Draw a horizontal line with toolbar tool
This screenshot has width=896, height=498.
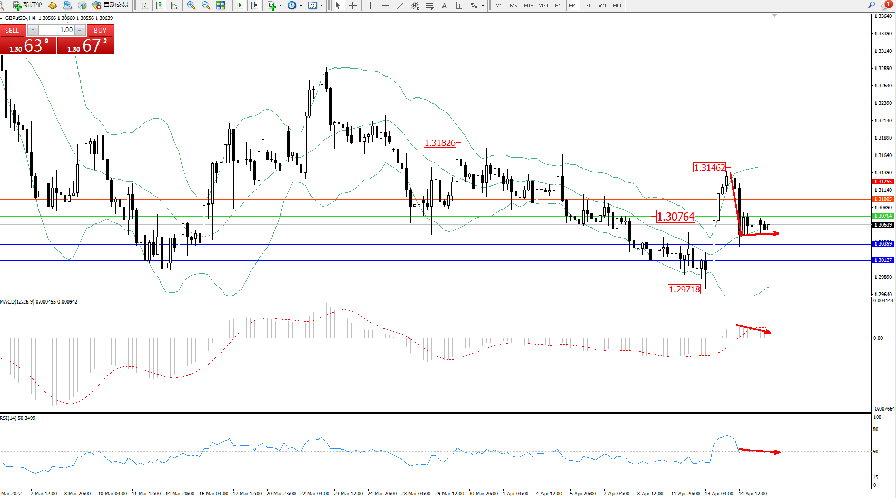click(x=386, y=5)
